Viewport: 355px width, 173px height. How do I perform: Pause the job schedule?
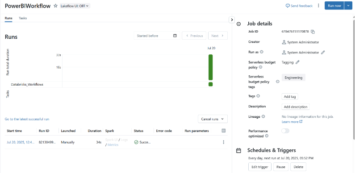(x=281, y=167)
